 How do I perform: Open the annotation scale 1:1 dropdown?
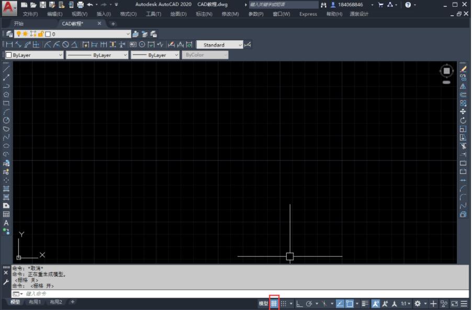406,303
